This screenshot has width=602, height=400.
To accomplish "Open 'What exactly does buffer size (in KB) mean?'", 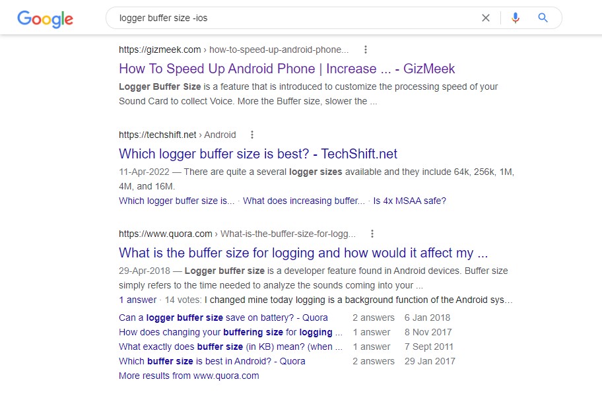I will (230, 347).
